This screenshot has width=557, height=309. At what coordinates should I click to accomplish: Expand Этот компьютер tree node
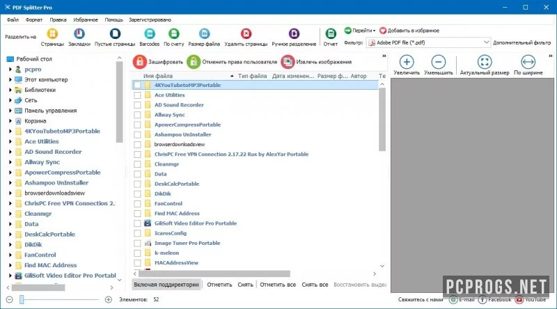(10, 79)
